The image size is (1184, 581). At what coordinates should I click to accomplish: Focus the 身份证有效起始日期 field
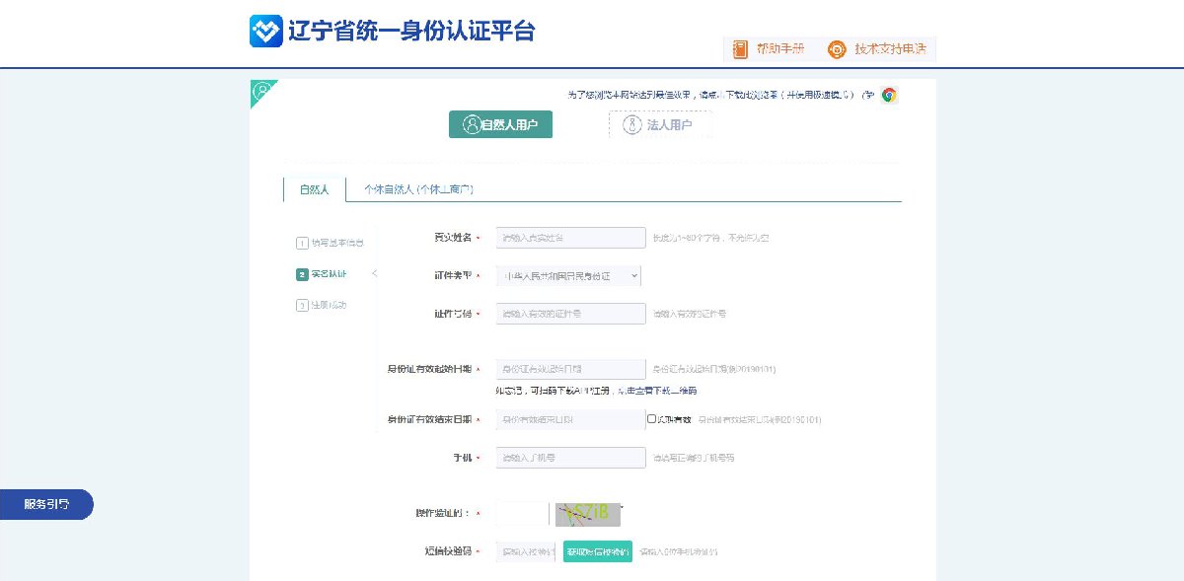click(570, 369)
